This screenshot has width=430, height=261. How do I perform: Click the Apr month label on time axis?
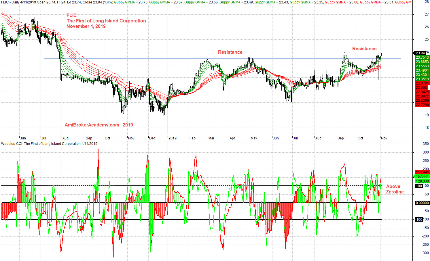pos(232,138)
